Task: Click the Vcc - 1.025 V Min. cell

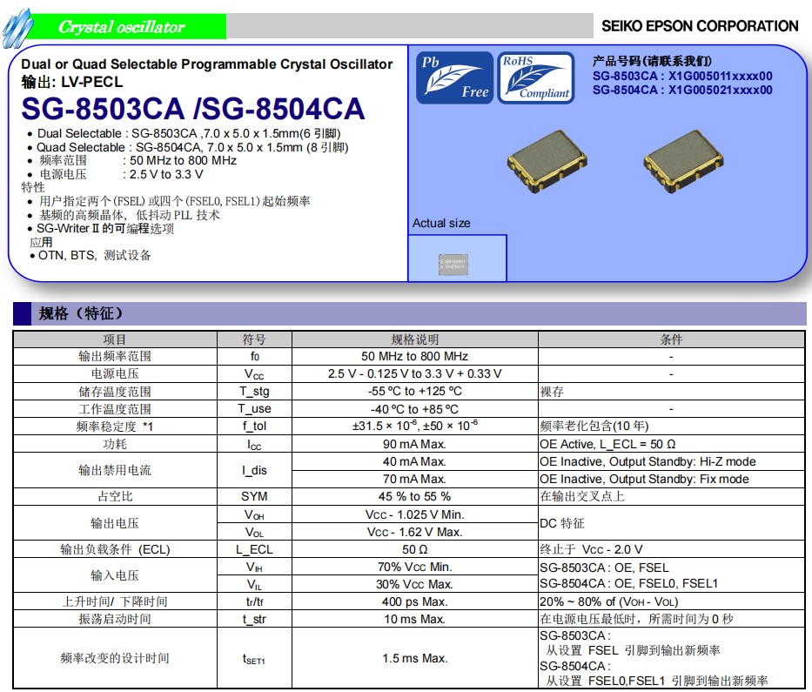Action: [x=415, y=514]
